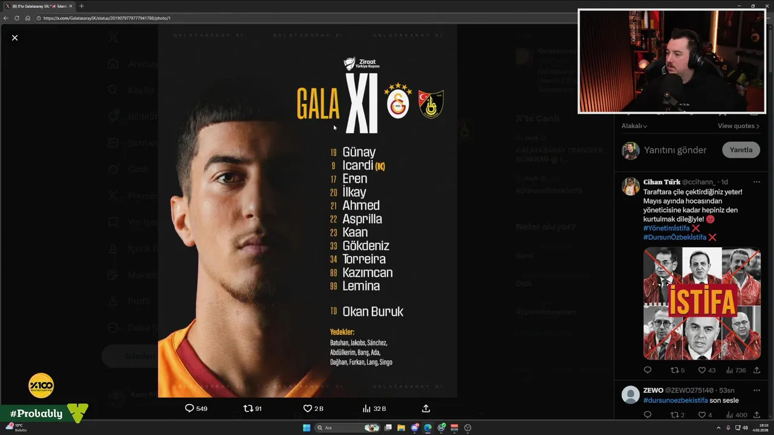Open the #DursunÖzbekİstifa hashtag
The width and height of the screenshot is (774, 435).
point(675,237)
